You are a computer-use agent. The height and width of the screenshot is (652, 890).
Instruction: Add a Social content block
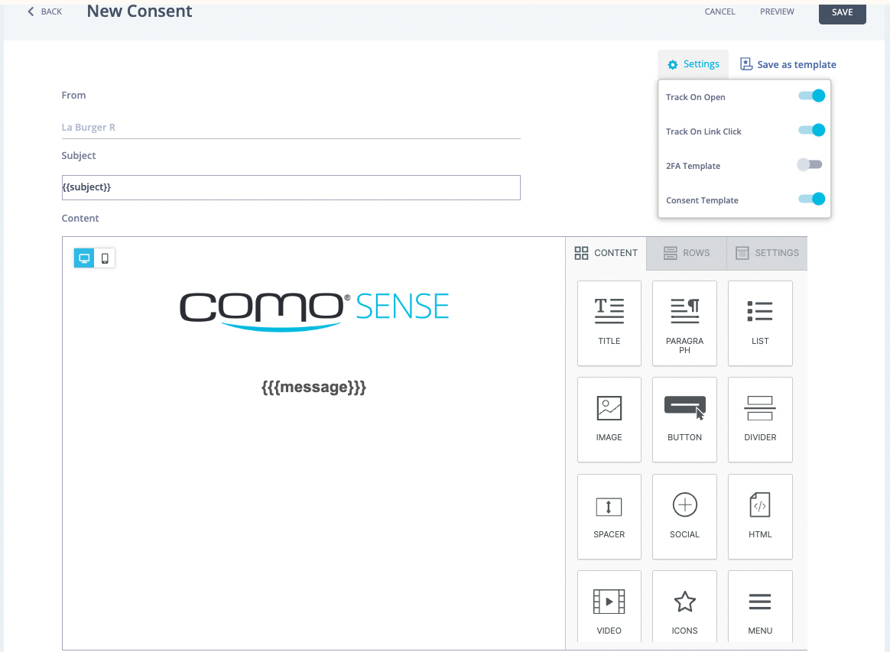(x=684, y=517)
